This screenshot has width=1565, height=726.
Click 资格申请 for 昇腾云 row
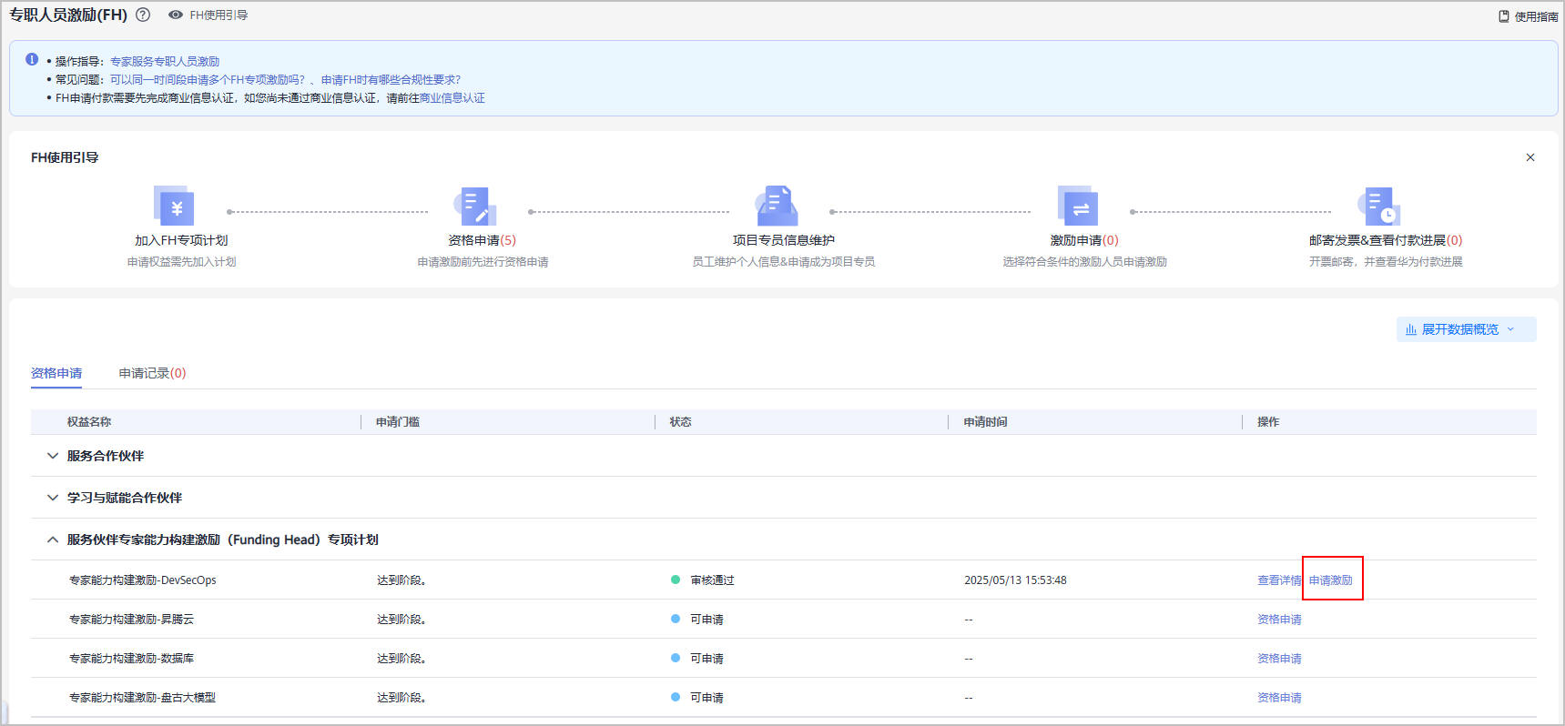pos(1279,620)
